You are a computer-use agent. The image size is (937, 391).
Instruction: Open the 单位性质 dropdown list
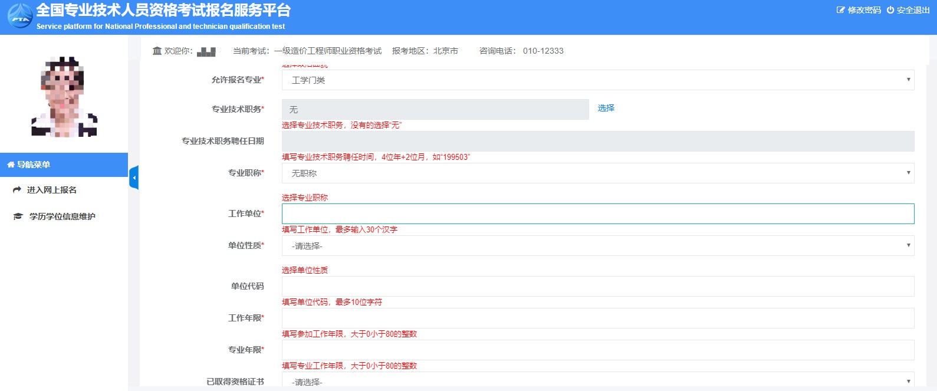tap(597, 246)
